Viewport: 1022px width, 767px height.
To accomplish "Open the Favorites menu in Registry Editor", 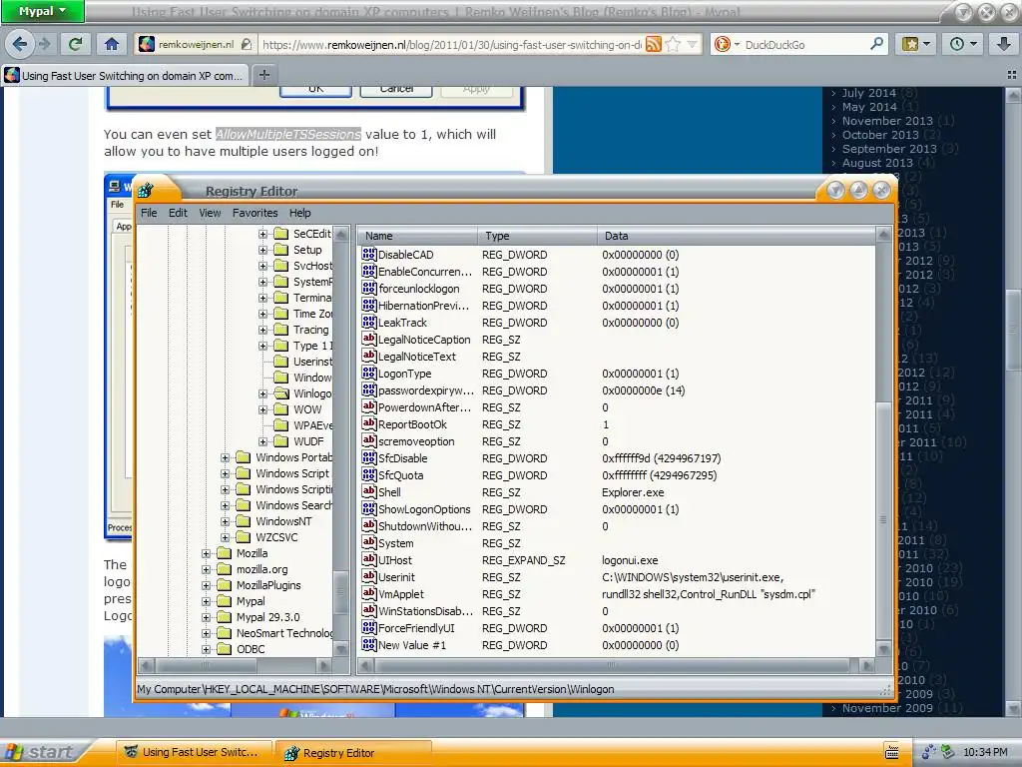I will click(x=255, y=213).
